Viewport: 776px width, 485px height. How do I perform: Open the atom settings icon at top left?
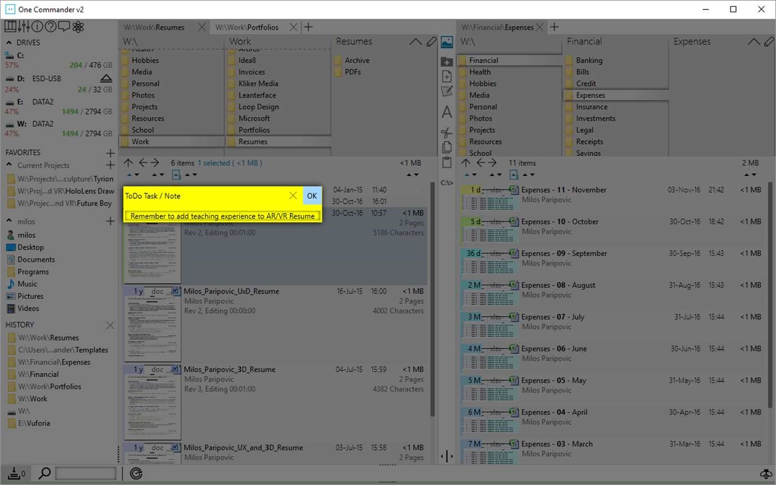click(x=78, y=27)
